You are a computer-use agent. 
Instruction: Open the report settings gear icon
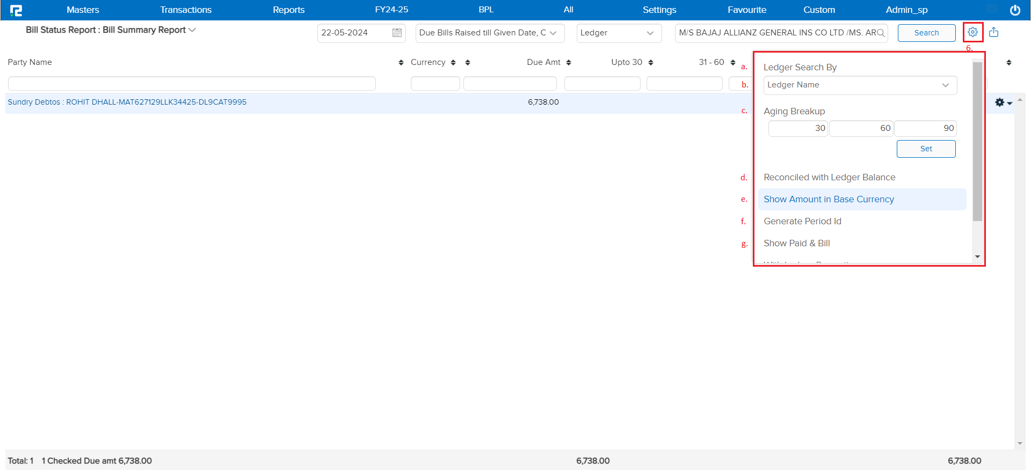(x=972, y=32)
